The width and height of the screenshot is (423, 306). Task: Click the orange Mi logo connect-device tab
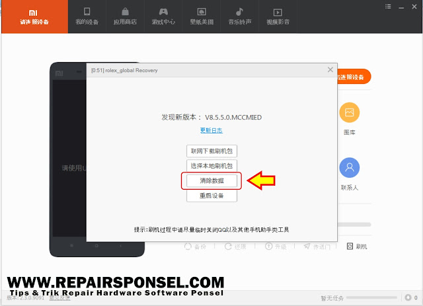(x=34, y=17)
